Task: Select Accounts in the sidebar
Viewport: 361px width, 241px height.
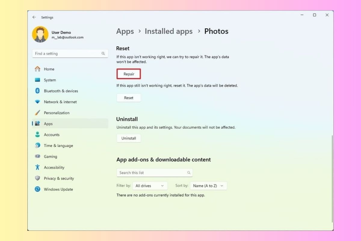Action: 70,135
